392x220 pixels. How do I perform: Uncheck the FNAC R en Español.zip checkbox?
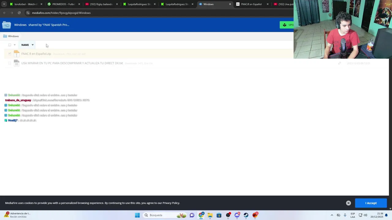tap(9, 54)
